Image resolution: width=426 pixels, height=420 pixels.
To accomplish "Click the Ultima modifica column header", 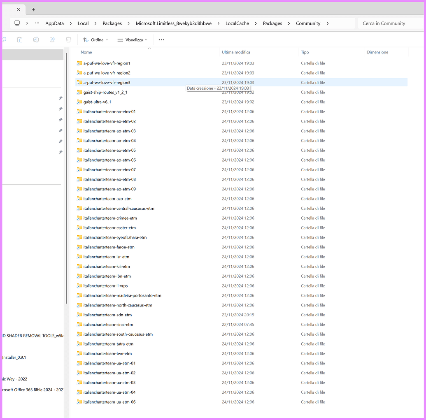I will [236, 52].
